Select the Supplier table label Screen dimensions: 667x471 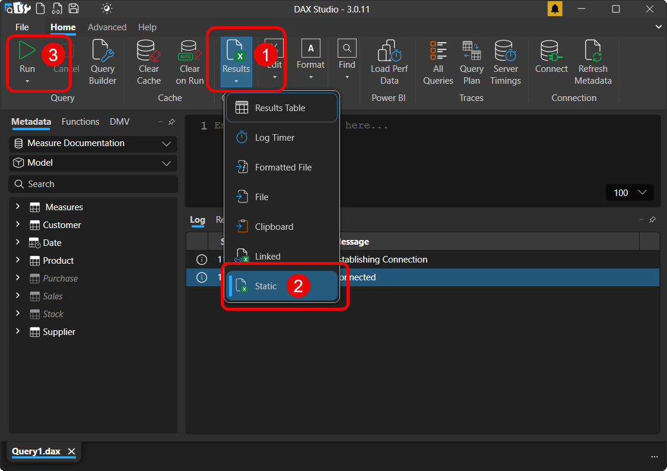pyautogui.click(x=59, y=332)
